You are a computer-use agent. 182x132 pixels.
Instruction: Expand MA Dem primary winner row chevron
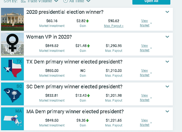(167, 112)
